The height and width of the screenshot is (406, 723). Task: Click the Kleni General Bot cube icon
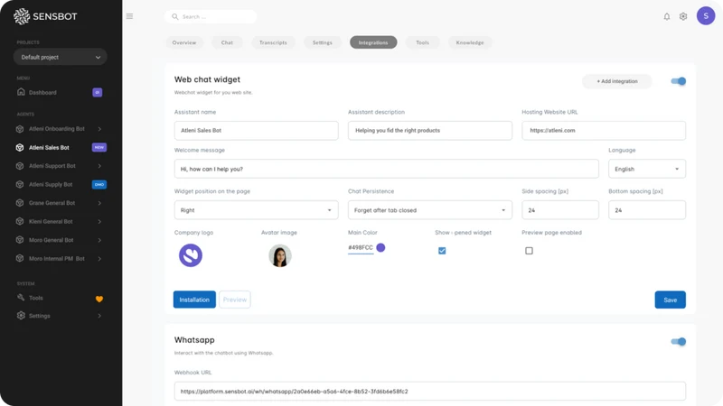(x=20, y=221)
